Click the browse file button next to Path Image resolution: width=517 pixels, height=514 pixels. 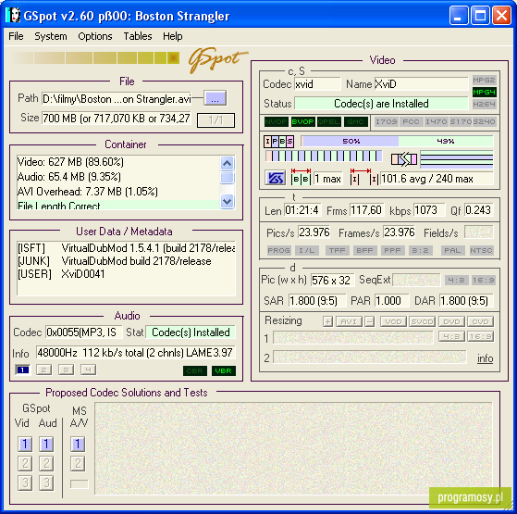(x=215, y=98)
